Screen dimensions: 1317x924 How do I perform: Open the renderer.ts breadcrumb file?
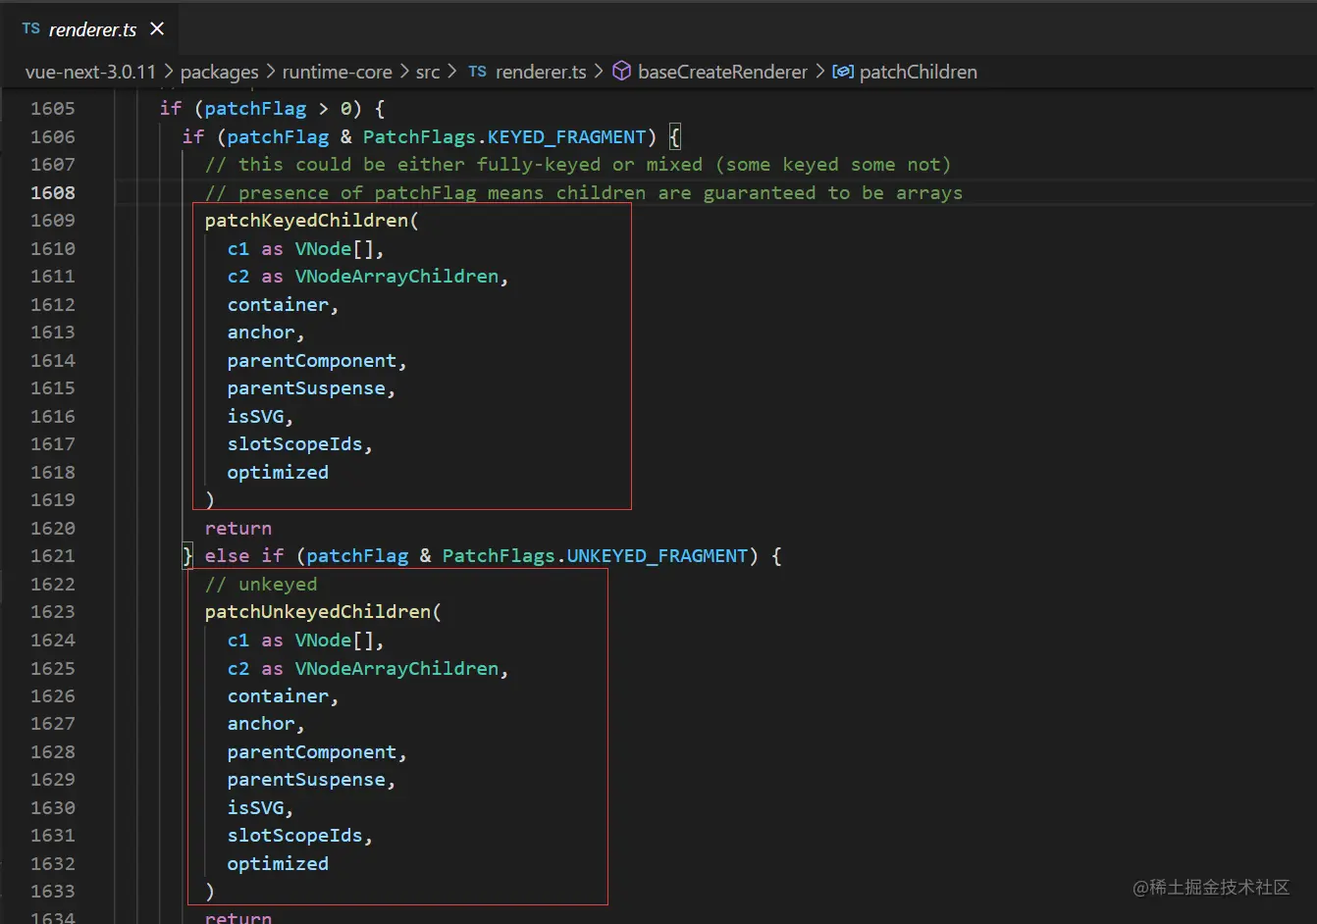(x=541, y=72)
